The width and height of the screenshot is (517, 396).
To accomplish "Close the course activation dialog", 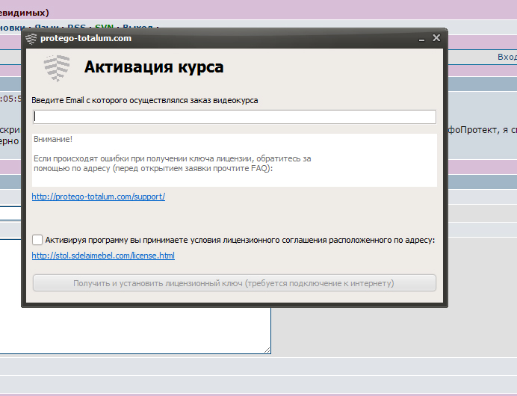I will coord(436,38).
